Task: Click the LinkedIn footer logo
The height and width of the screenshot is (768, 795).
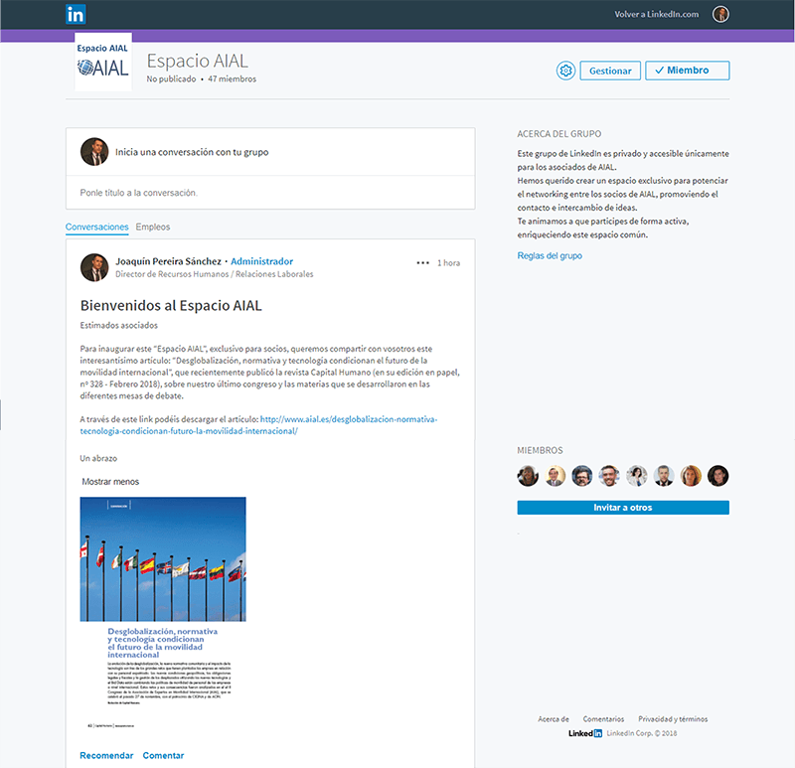Action: [x=584, y=733]
